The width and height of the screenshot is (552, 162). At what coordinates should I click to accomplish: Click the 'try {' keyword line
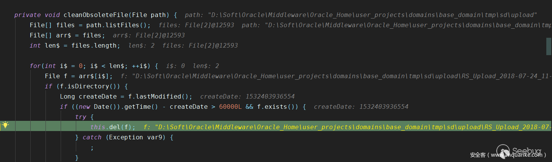pyautogui.click(x=85, y=117)
